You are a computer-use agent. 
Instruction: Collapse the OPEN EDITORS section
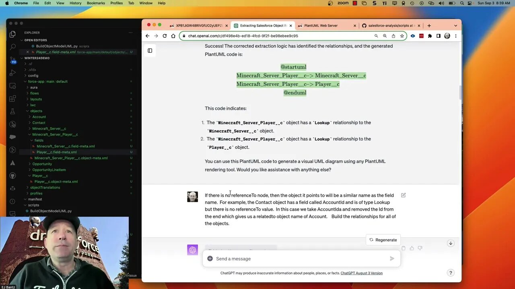[x=35, y=40]
